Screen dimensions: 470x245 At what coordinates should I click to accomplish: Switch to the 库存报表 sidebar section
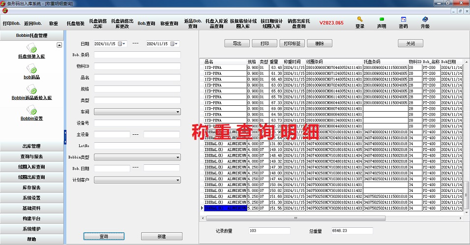[31, 187]
